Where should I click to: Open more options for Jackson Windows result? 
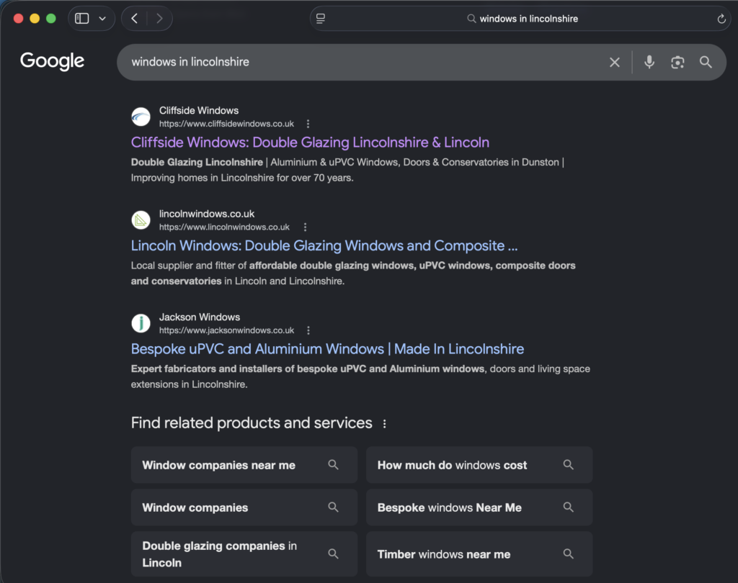[x=308, y=330]
